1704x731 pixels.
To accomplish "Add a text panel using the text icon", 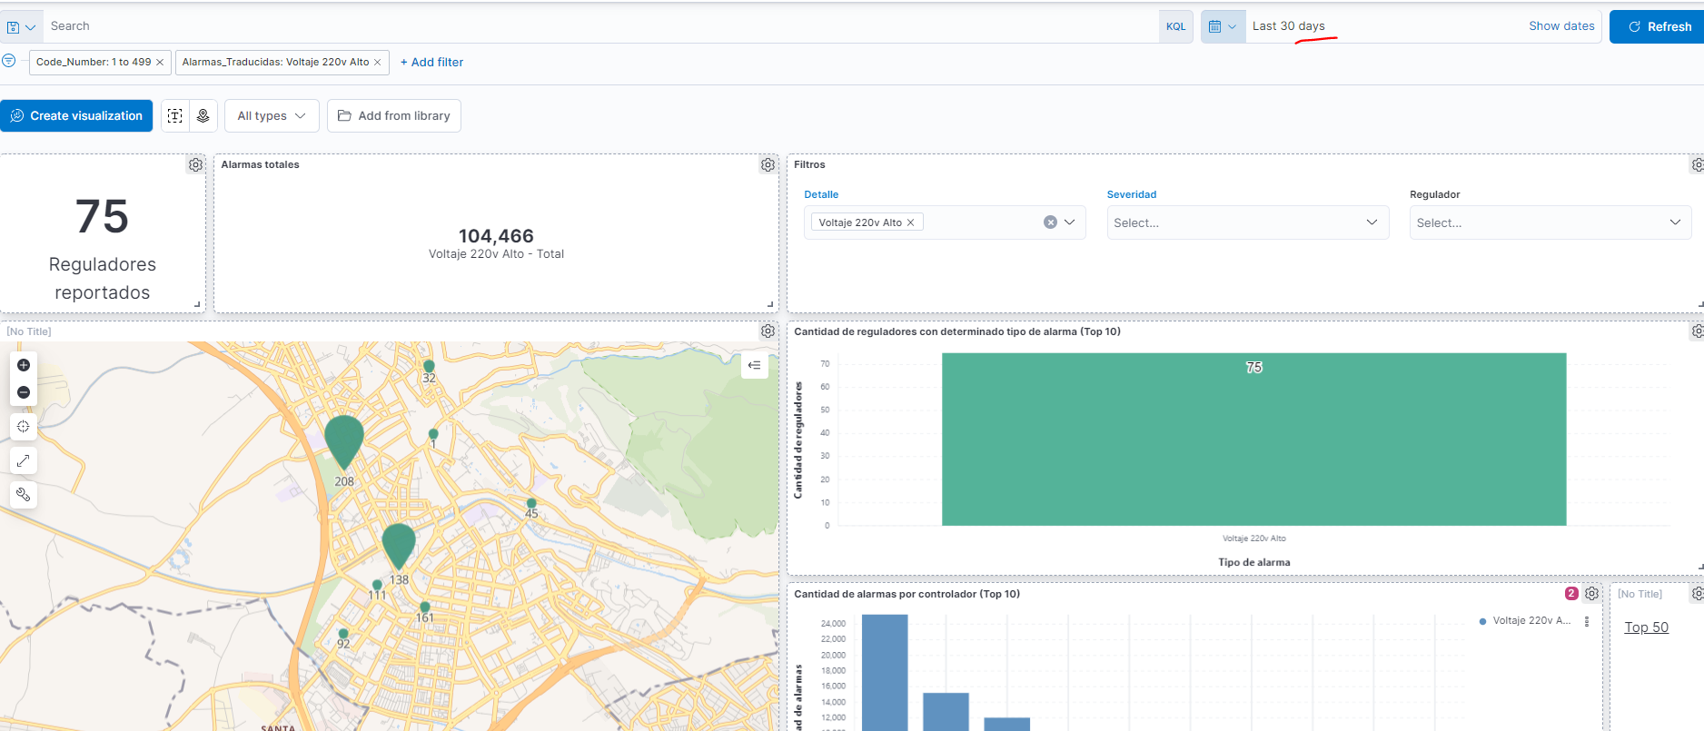I will pos(175,115).
